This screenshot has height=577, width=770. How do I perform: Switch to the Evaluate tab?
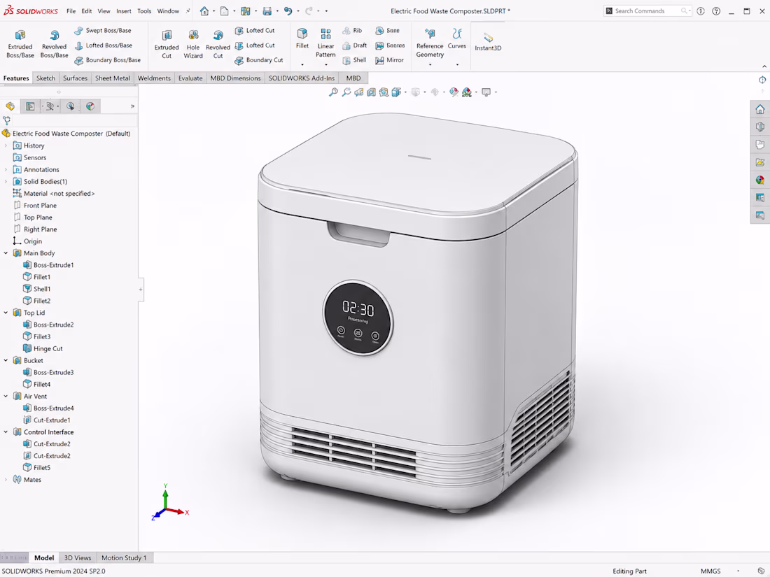(x=190, y=78)
